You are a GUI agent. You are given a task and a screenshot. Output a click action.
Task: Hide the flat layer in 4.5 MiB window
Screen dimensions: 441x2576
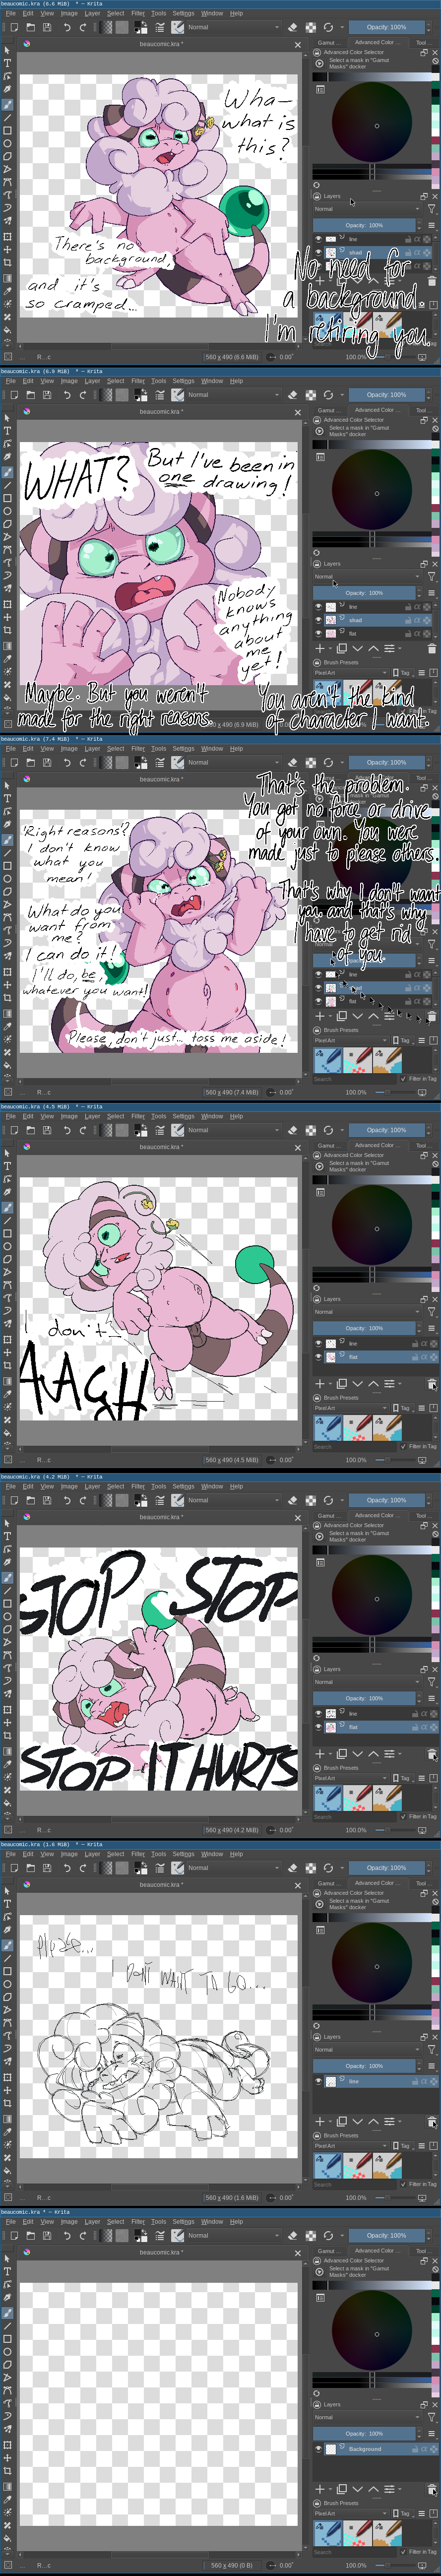[319, 1357]
